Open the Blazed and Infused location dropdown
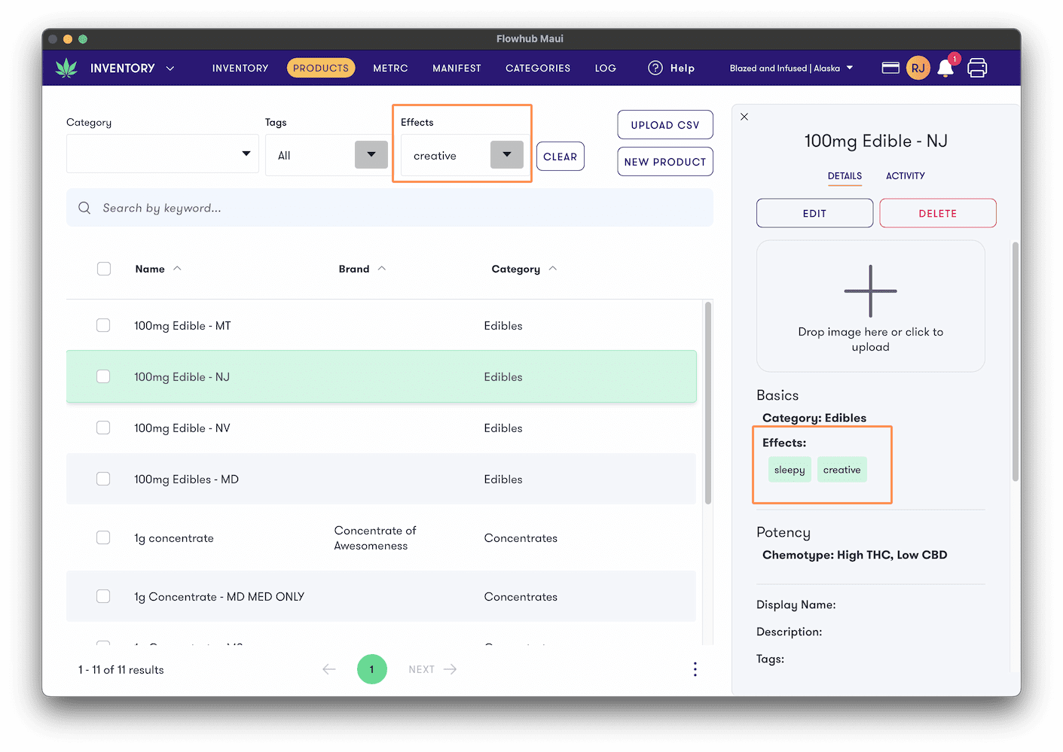Screen dimensions: 1063x752 tap(791, 68)
